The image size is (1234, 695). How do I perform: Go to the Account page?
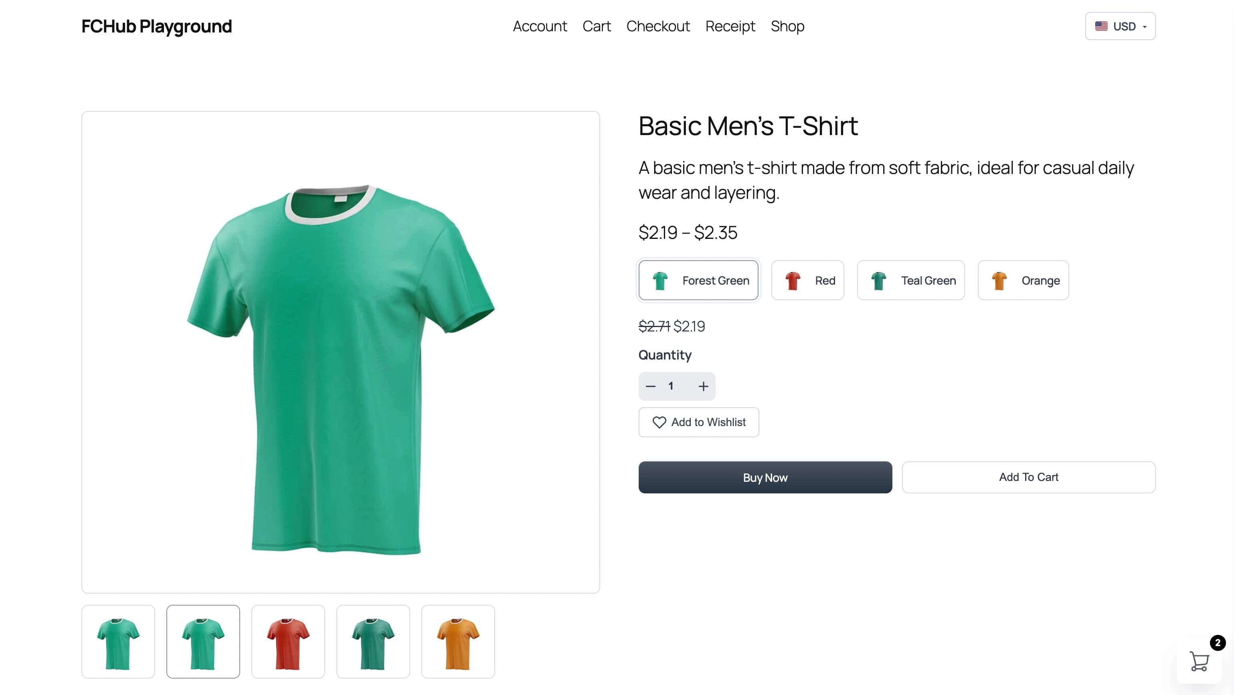point(540,26)
